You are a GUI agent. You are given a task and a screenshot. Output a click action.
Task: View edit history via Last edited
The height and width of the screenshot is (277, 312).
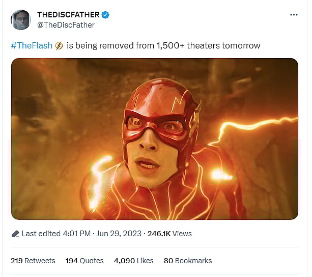coord(41,234)
